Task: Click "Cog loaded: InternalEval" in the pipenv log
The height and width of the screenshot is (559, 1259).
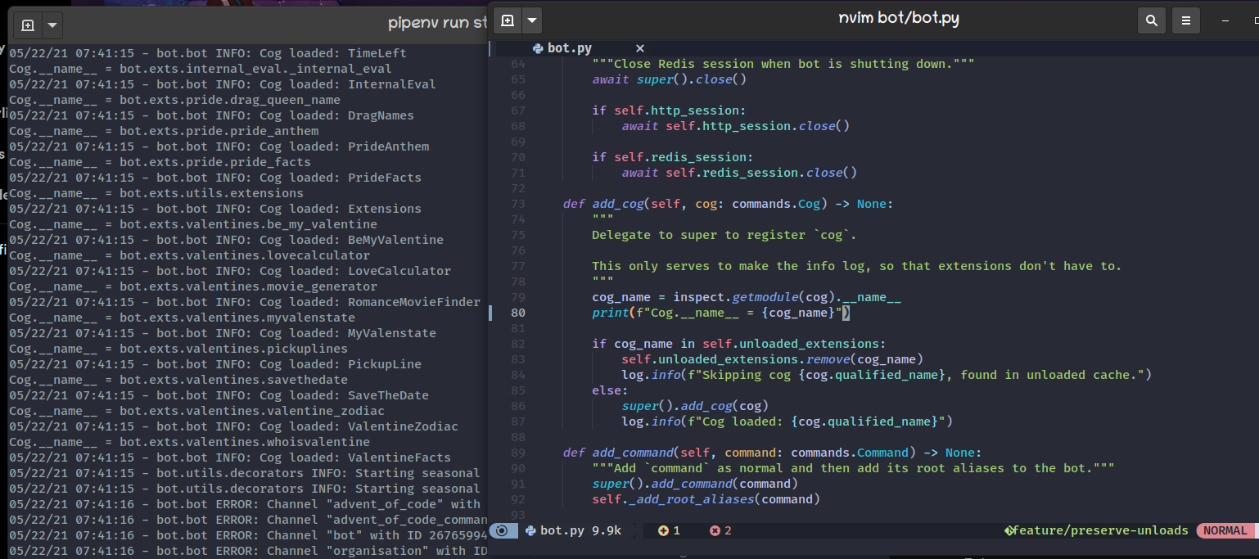Action: 347,84
